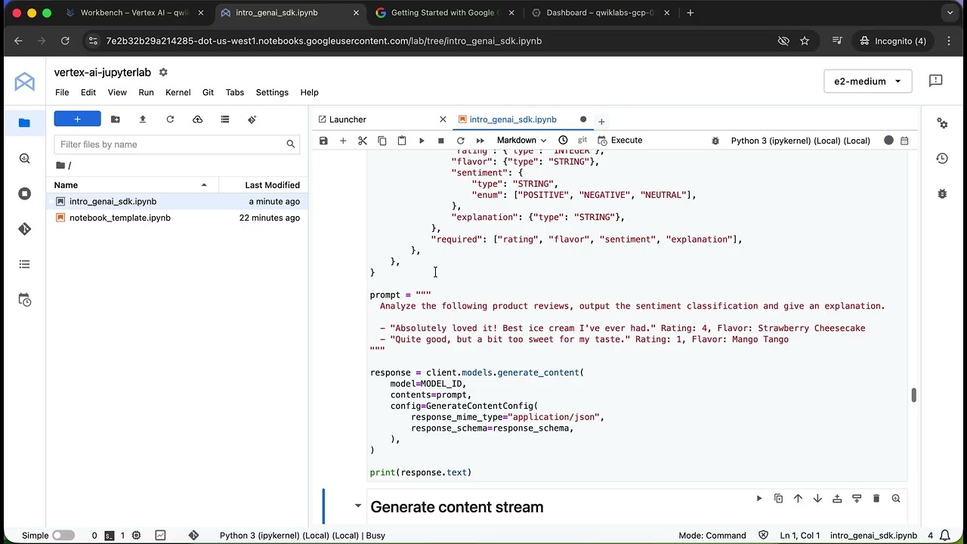The height and width of the screenshot is (544, 967).
Task: Open the Table of Contents sidebar
Action: click(24, 264)
